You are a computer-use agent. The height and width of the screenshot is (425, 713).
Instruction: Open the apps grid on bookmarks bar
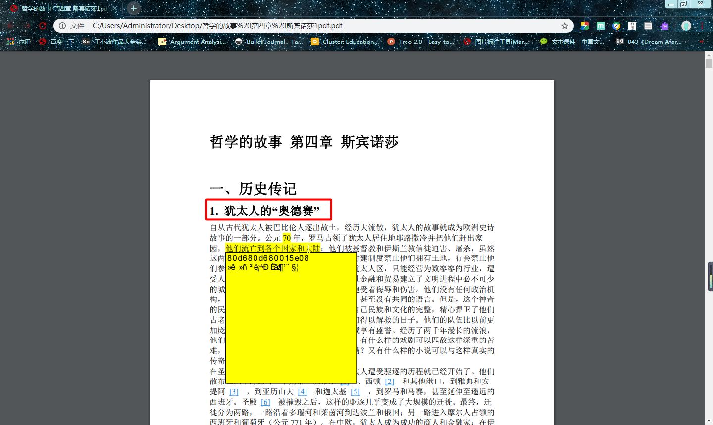click(x=10, y=42)
